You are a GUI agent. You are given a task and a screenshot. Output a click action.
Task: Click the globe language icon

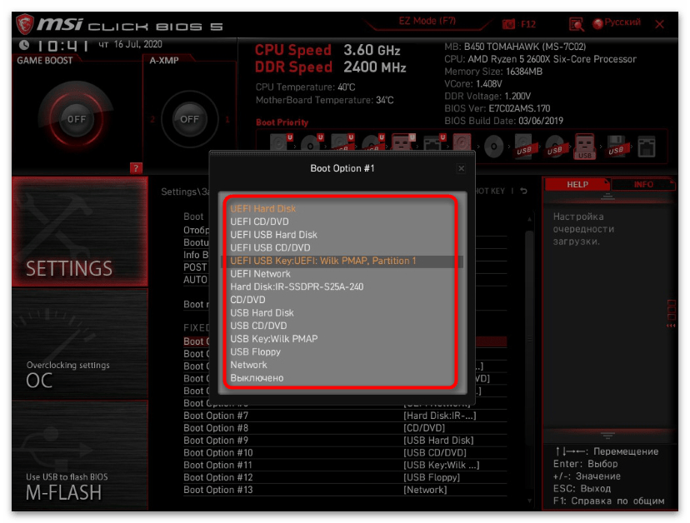(x=597, y=24)
